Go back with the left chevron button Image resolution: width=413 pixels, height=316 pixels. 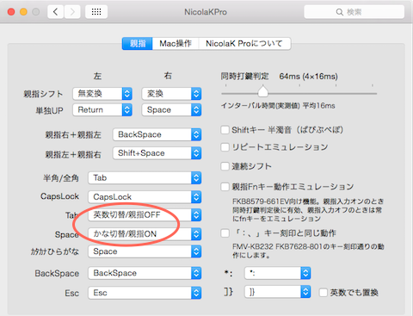(56, 12)
